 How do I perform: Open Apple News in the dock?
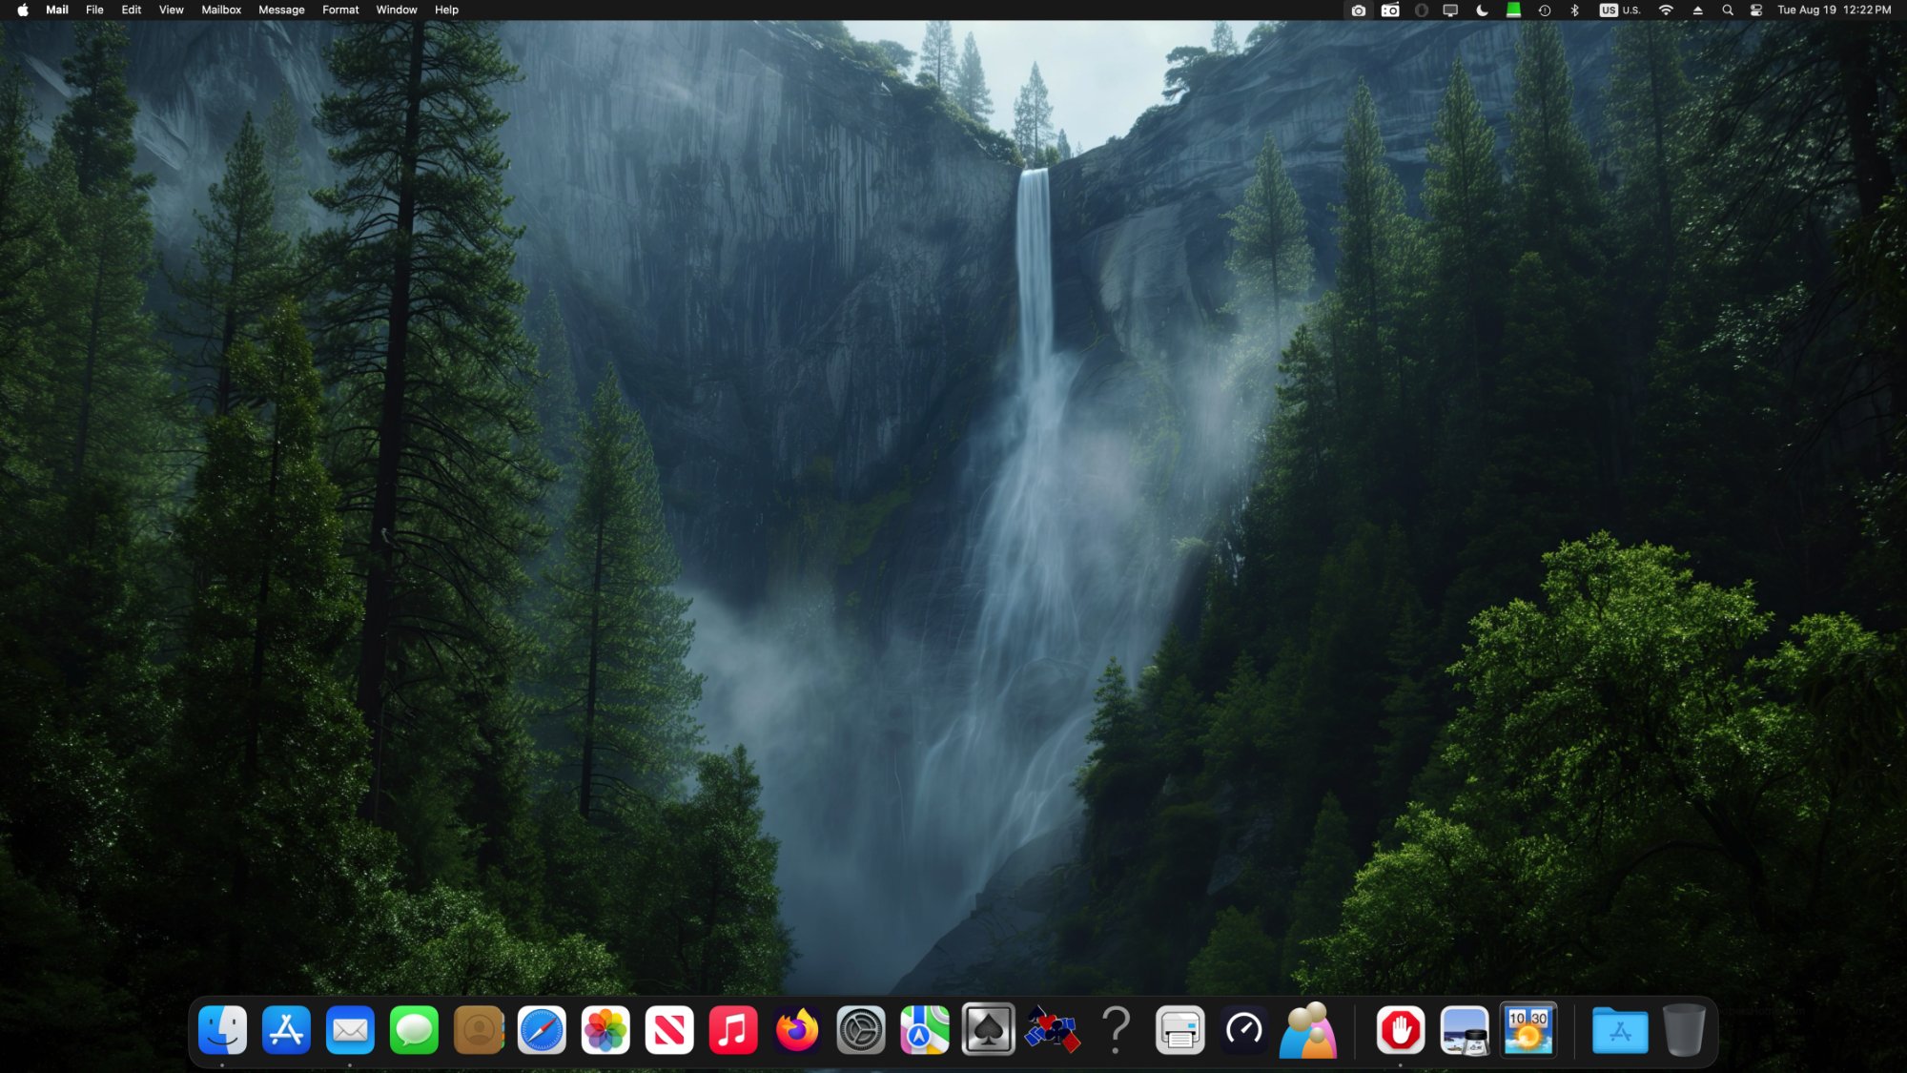(x=669, y=1030)
